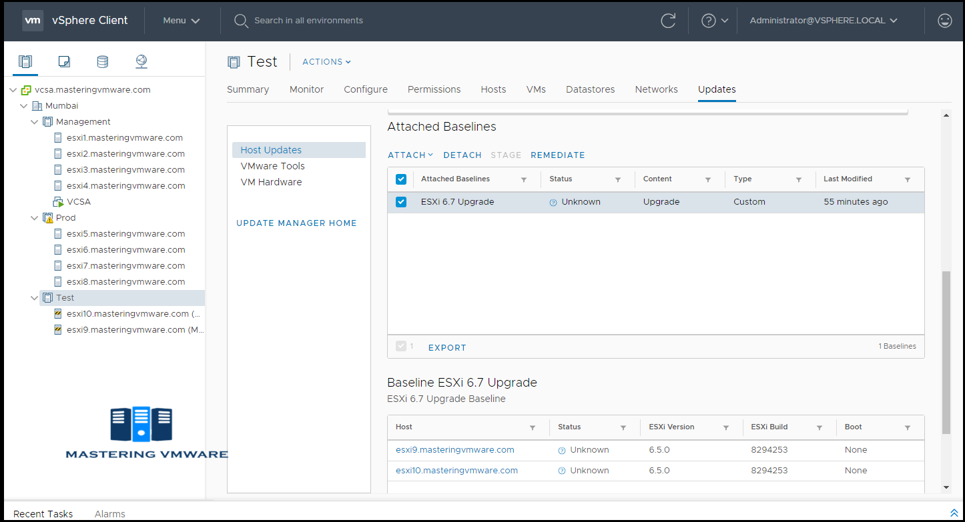This screenshot has height=522, width=965.
Task: Click the EXPORT button
Action: pos(447,348)
